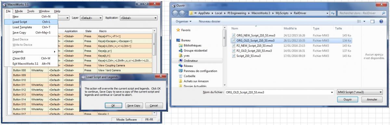The height and width of the screenshot is (125, 390).
Task: Choose Load Template menu entry
Action: (31, 27)
